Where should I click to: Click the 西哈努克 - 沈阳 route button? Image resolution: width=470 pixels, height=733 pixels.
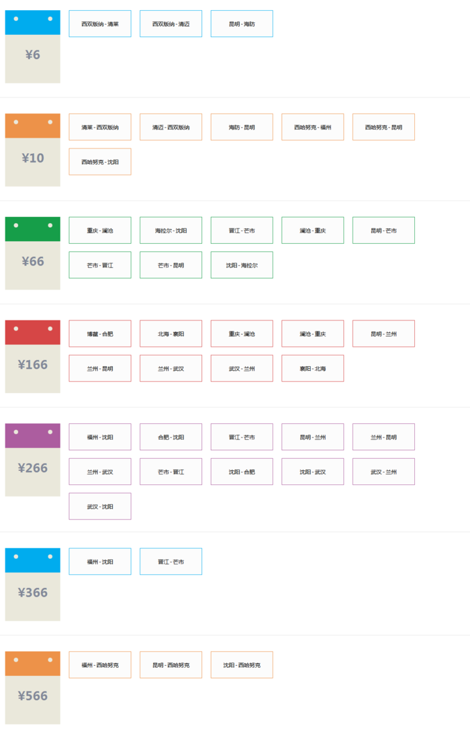(x=100, y=162)
